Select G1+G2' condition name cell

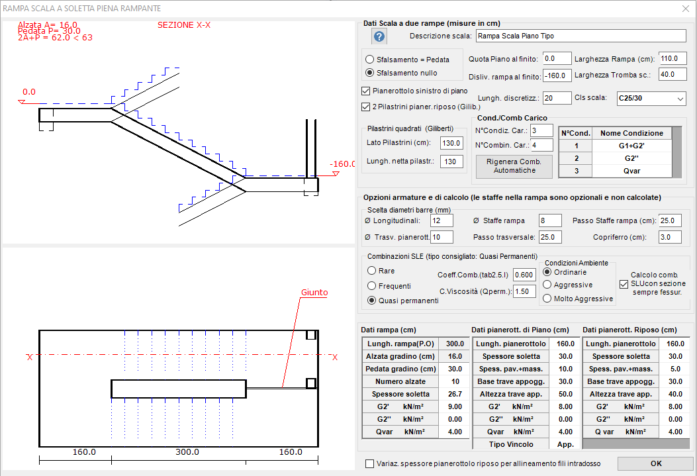tap(631, 146)
